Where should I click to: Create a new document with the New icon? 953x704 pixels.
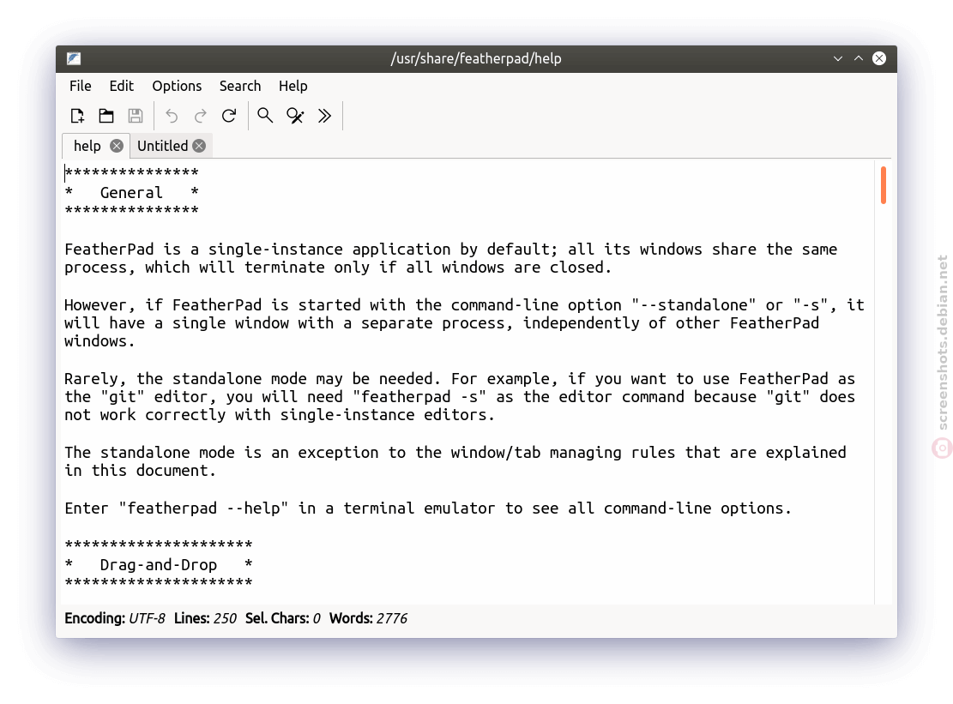[x=77, y=116]
